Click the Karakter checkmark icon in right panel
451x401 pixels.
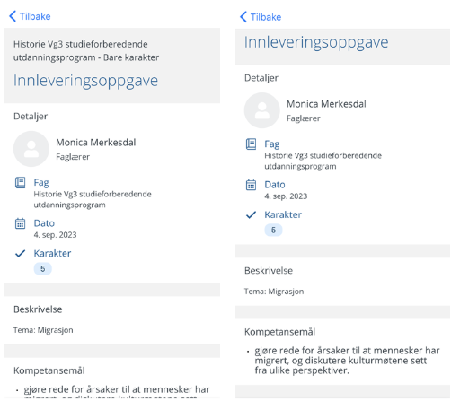click(251, 214)
